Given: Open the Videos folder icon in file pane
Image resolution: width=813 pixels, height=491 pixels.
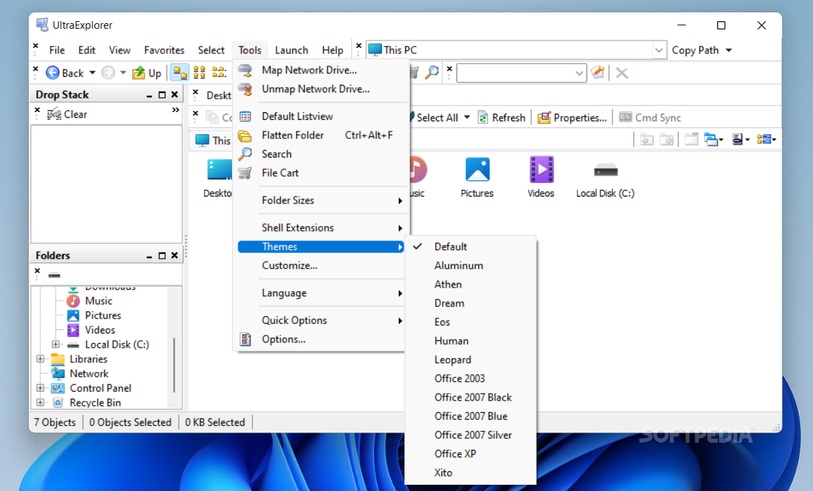Looking at the screenshot, I should [541, 169].
